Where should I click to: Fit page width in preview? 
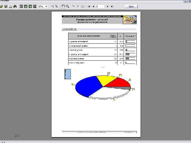coord(26,6)
